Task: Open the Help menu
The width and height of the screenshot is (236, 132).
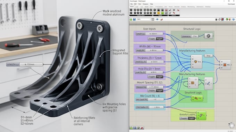Action: (x=151, y=4)
